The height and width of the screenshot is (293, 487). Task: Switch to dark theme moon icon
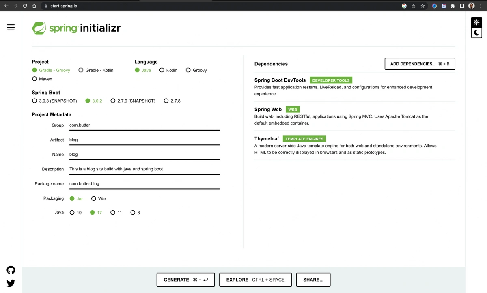click(476, 32)
